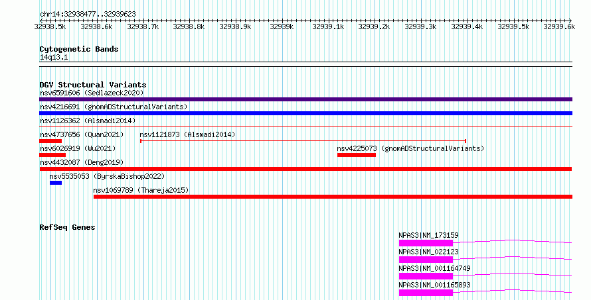Click the 32938.7k ruler tick label
The height and width of the screenshot is (300, 591).
[x=143, y=27]
